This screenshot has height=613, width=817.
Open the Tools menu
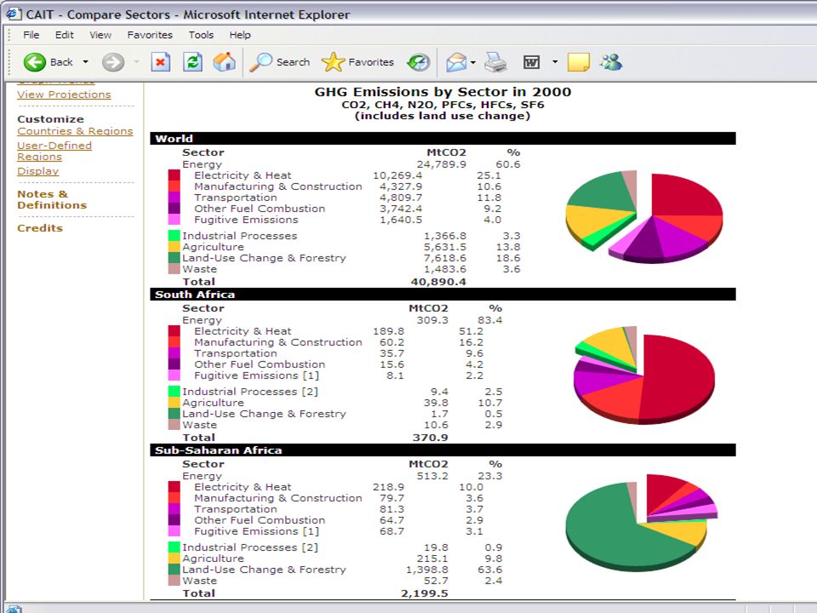click(x=201, y=35)
